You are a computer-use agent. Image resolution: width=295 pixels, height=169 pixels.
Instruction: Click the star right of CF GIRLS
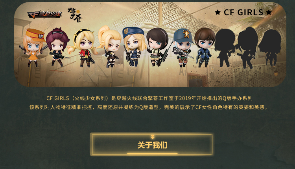tap(269, 13)
